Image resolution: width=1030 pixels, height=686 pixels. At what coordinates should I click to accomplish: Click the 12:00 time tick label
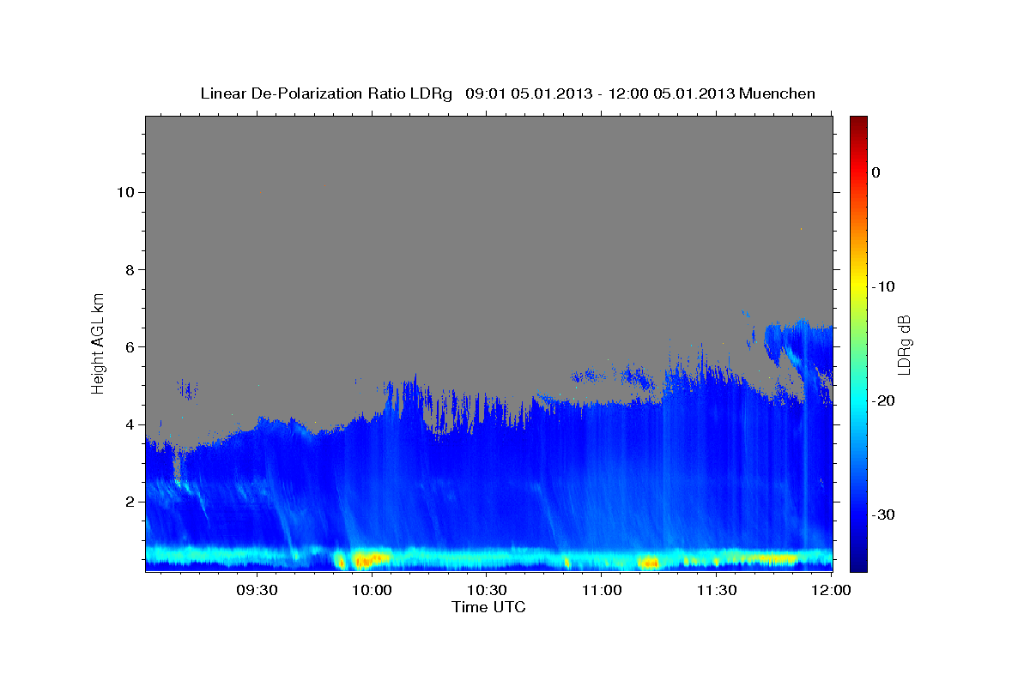pos(831,590)
